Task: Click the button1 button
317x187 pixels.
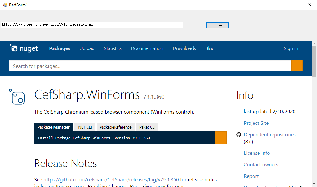Action: coord(217,25)
